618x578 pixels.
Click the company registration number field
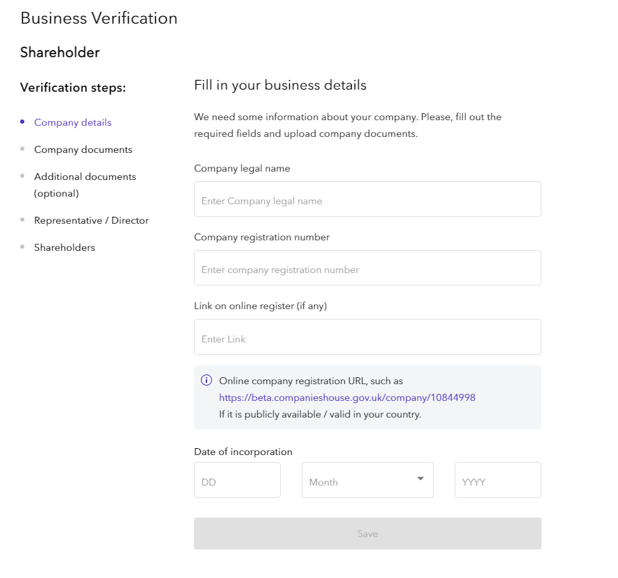[x=367, y=269]
